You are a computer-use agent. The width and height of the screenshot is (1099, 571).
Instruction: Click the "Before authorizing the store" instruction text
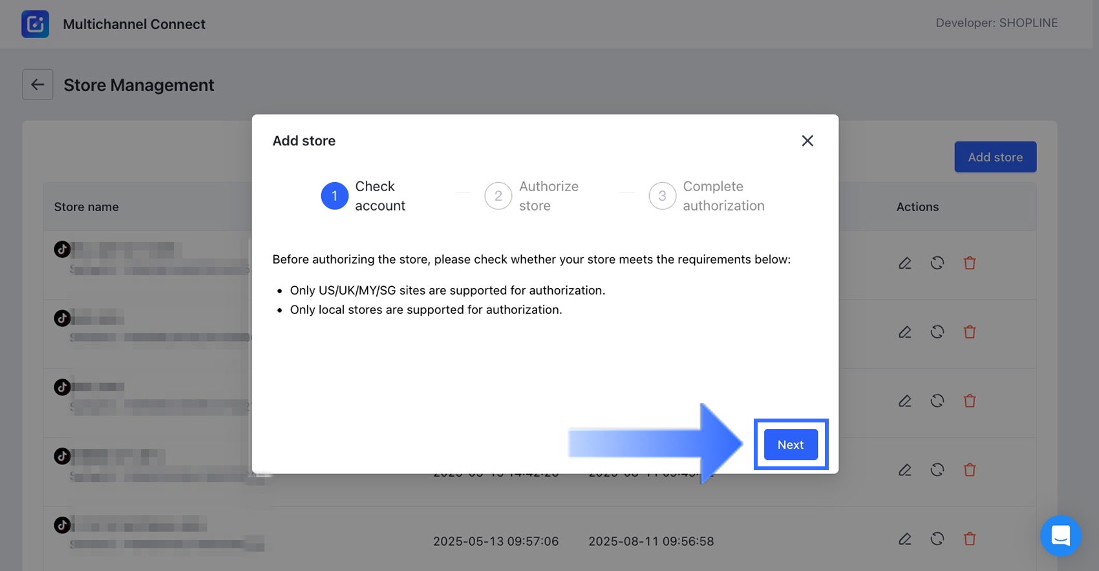pyautogui.click(x=531, y=259)
